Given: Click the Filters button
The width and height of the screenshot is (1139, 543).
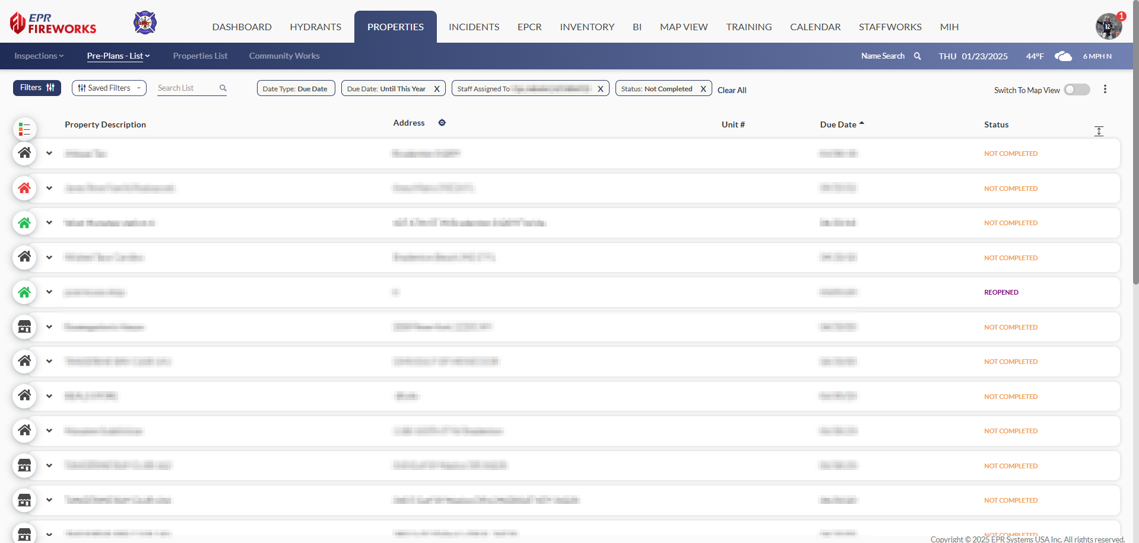Looking at the screenshot, I should click(x=37, y=88).
